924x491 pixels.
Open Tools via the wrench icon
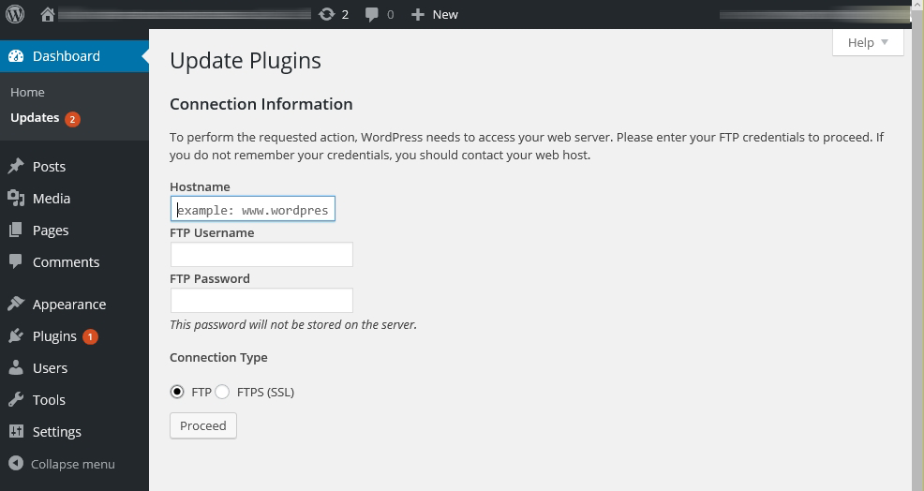click(x=16, y=399)
